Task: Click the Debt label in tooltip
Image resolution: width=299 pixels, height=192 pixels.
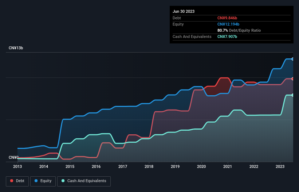Action: [x=177, y=18]
